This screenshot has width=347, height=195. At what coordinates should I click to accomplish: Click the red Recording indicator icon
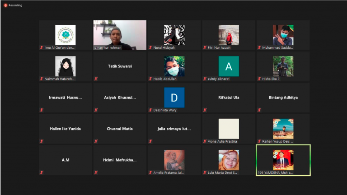point(5,5)
